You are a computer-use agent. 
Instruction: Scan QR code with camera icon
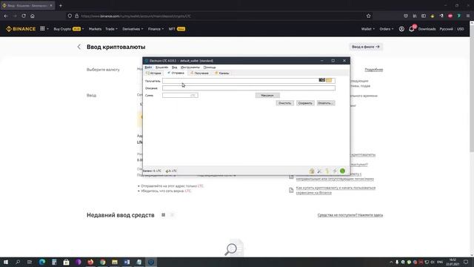pyautogui.click(x=322, y=80)
